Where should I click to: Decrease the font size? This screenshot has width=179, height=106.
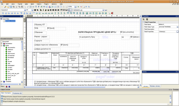click(37, 10)
